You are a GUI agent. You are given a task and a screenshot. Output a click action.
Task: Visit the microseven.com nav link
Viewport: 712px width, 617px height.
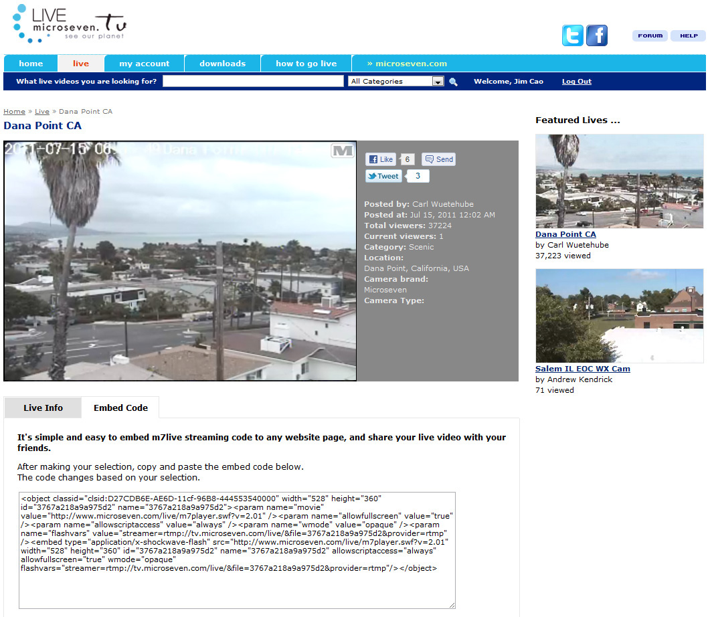click(x=407, y=64)
